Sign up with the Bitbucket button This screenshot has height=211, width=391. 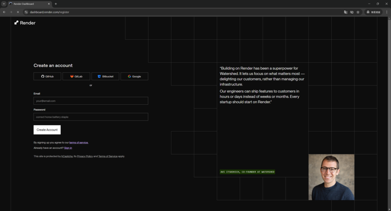105,76
